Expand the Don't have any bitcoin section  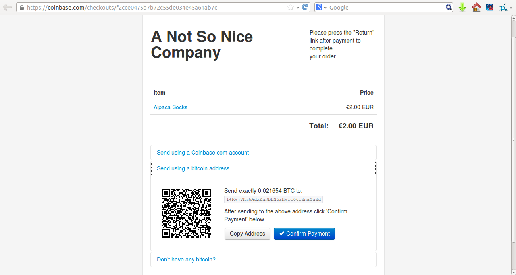[186, 259]
